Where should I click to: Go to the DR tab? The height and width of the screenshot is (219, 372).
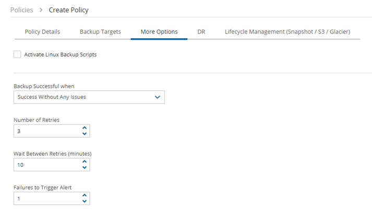point(201,32)
